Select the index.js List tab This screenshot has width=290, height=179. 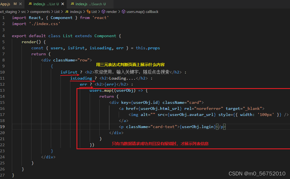[x=44, y=4]
